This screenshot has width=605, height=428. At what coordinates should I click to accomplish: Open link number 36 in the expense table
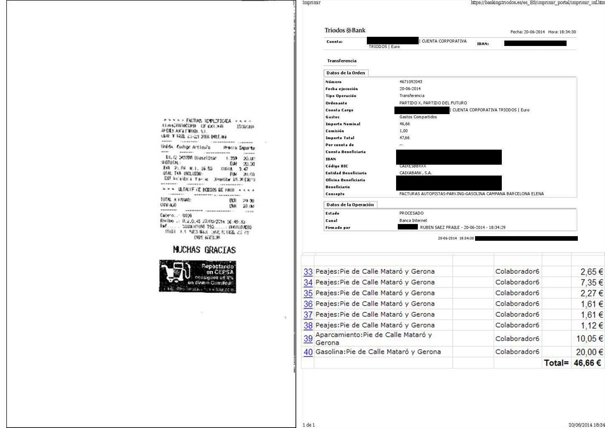308,304
